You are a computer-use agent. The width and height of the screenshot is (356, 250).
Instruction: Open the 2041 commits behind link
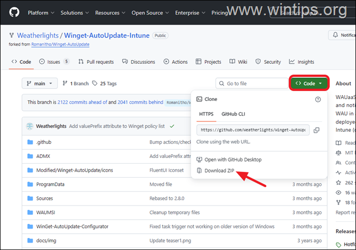click(x=140, y=103)
